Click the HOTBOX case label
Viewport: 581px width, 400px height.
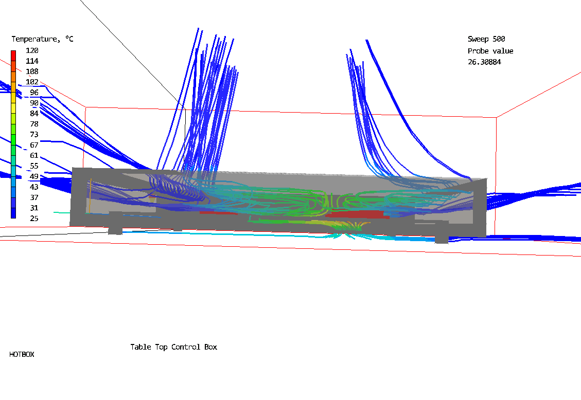(22, 354)
